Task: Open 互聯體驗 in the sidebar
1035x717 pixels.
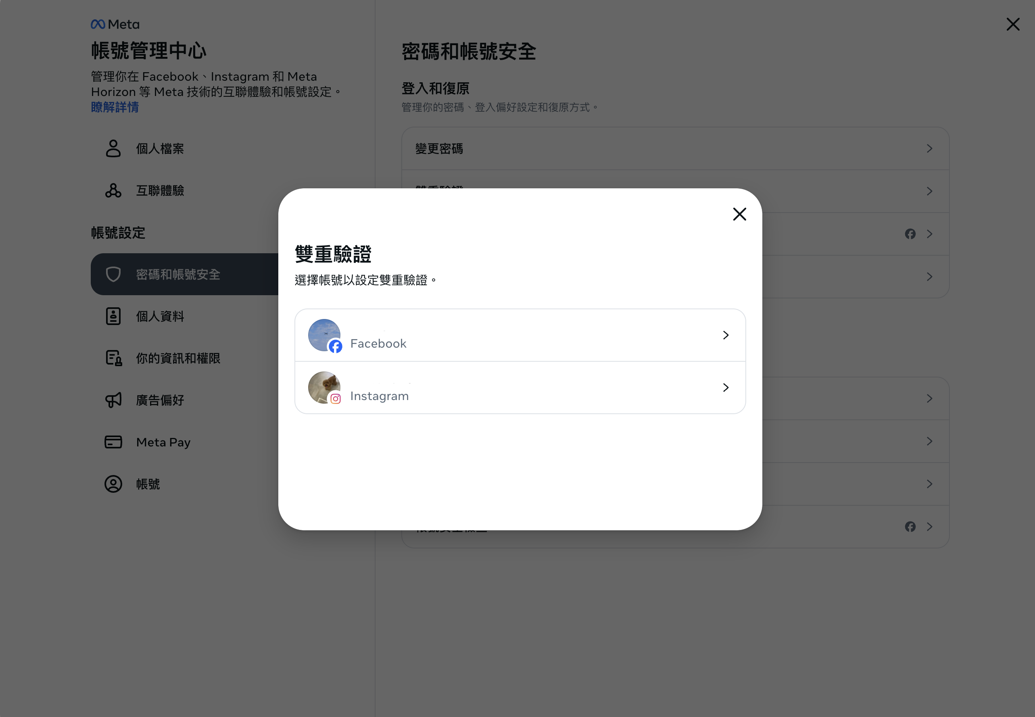Action: pyautogui.click(x=184, y=190)
